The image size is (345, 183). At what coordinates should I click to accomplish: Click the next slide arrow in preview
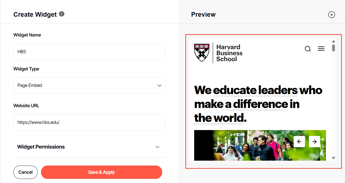coord(314,142)
